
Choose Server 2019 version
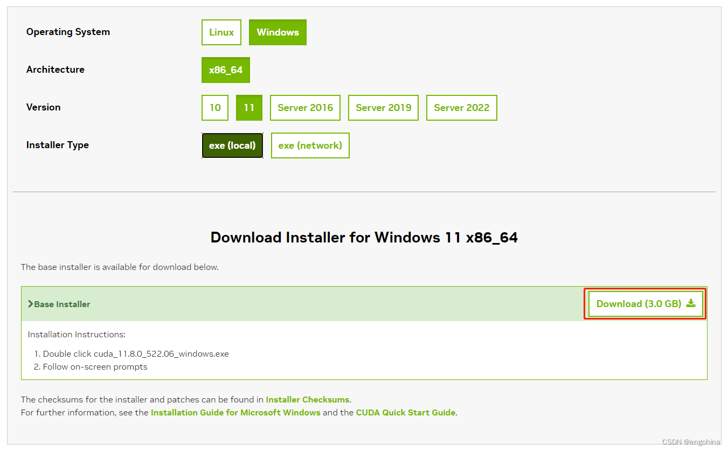coord(383,108)
